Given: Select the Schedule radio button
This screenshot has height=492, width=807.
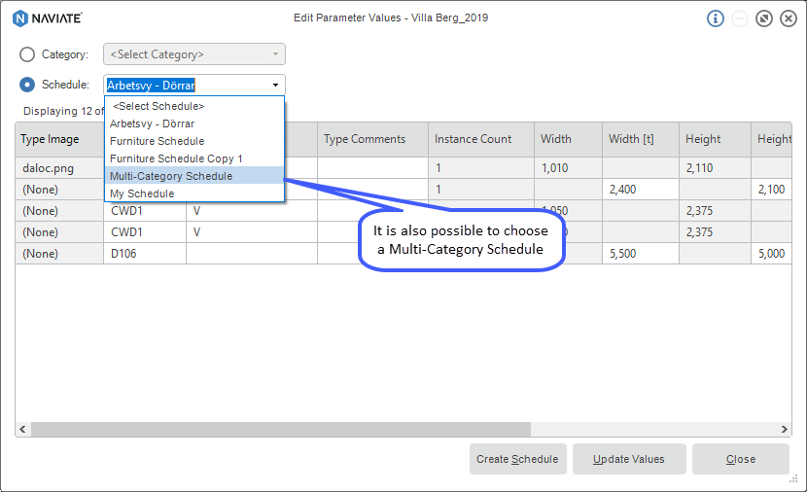Looking at the screenshot, I should click(x=27, y=85).
